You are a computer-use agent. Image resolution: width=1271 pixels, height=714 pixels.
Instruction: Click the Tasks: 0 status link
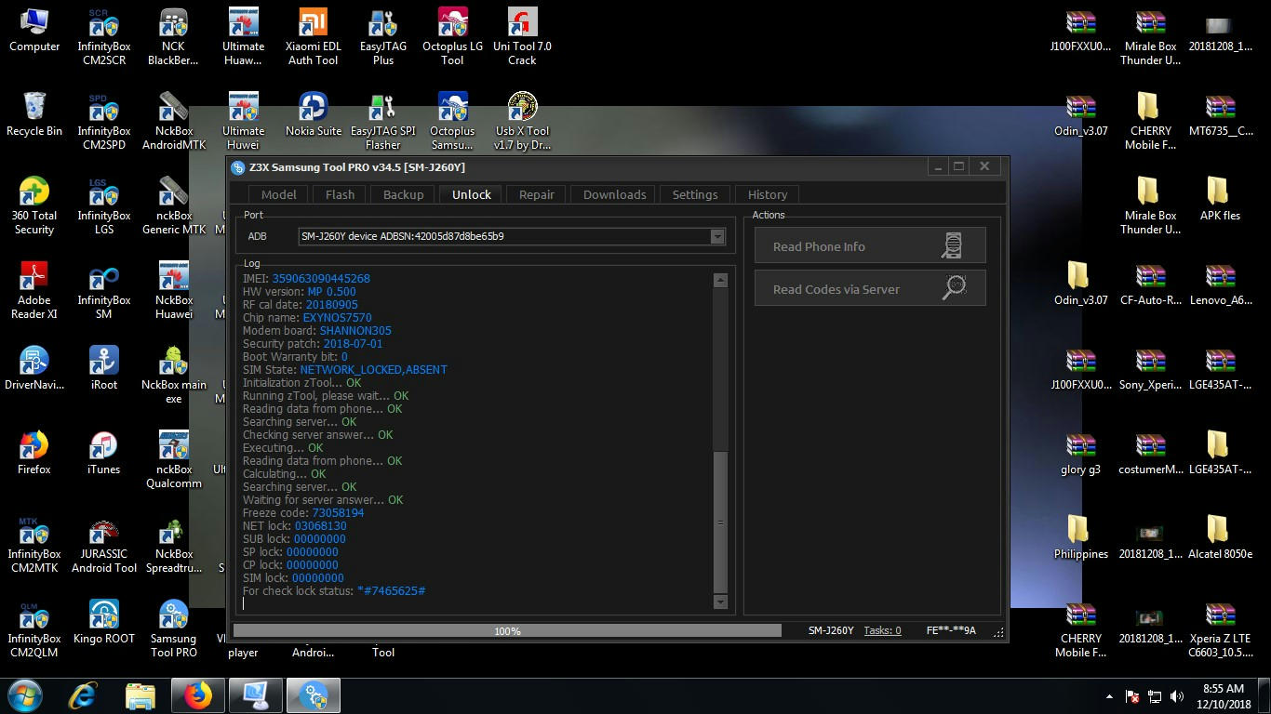point(882,630)
